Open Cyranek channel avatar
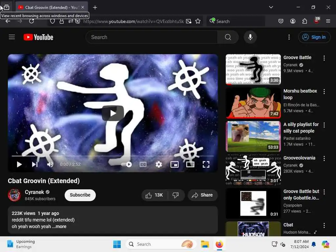Viewport: 336px width, 252px height. click(x=14, y=195)
